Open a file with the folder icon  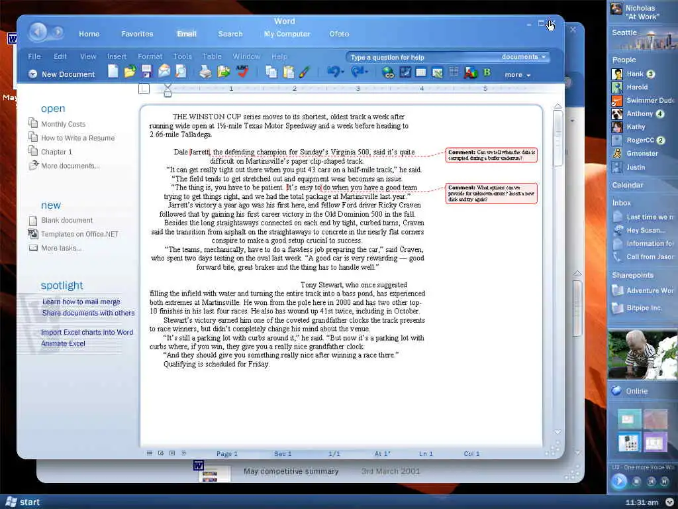pyautogui.click(x=130, y=72)
